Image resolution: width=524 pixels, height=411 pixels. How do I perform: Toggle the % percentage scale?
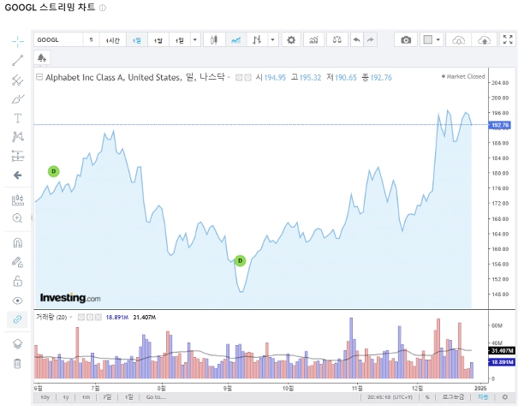[x=427, y=397]
